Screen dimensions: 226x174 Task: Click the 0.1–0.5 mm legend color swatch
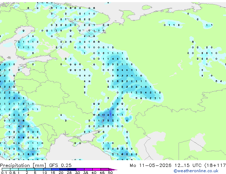(x=6, y=169)
